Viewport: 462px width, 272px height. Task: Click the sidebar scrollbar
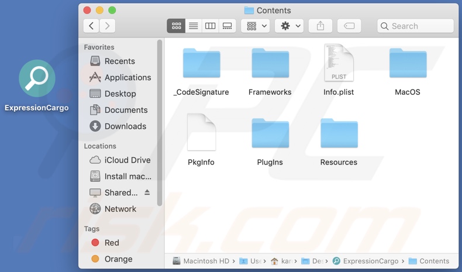pos(160,123)
